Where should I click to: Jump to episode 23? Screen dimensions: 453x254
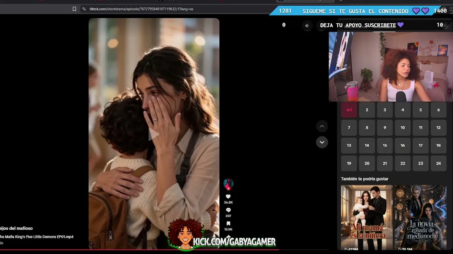(x=420, y=163)
